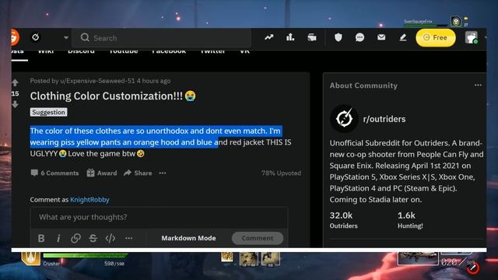Screen dimensions: 498x280
Task: Switch to the Discord tab
Action: point(81,52)
